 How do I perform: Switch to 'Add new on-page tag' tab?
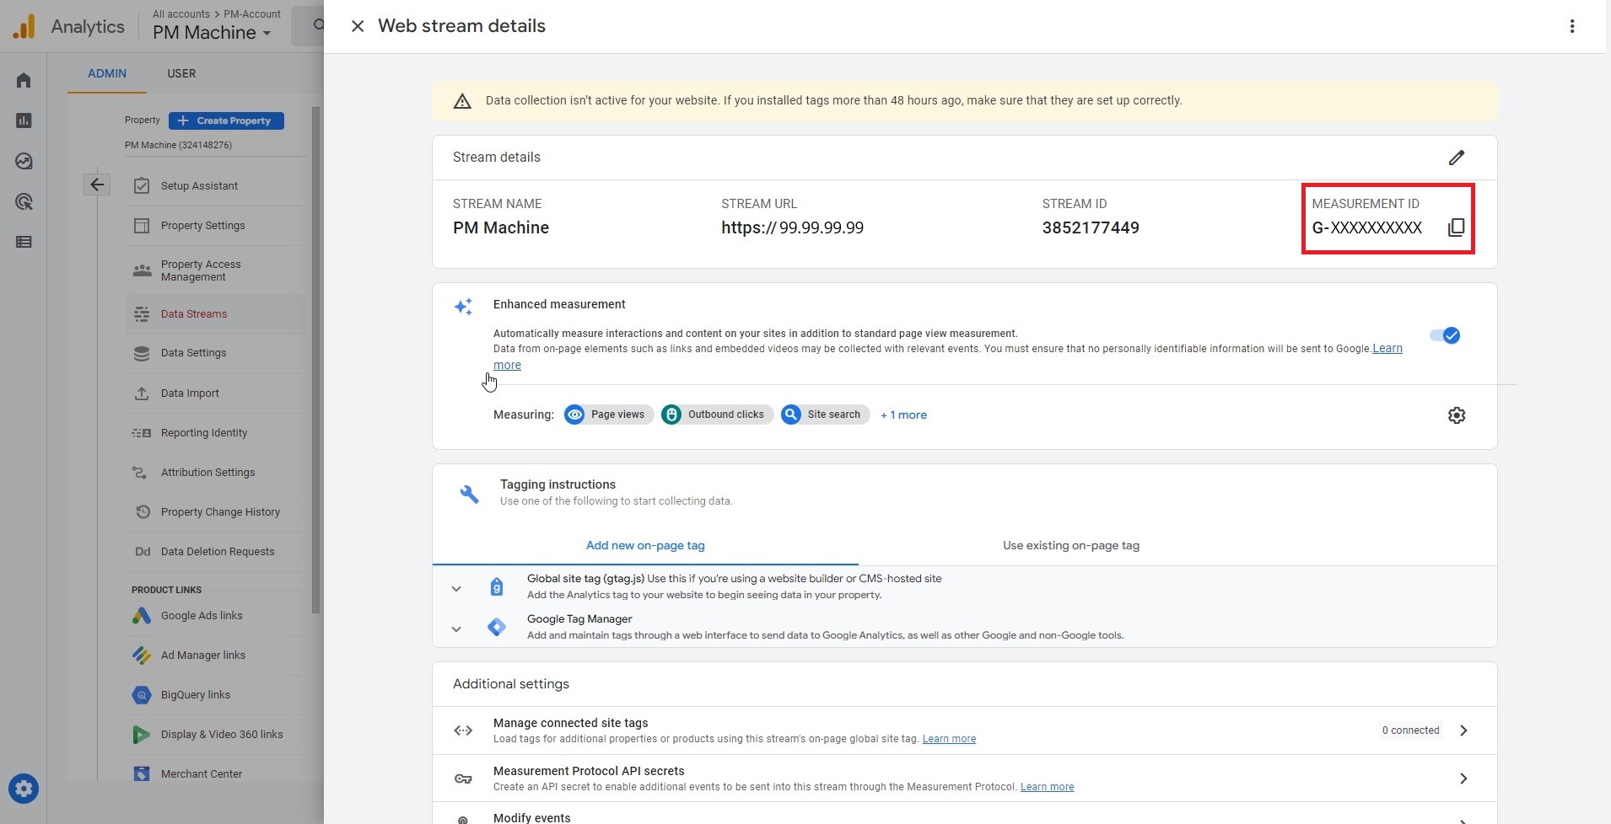coord(645,545)
